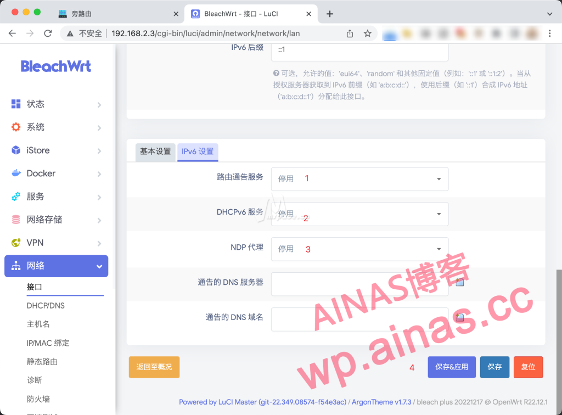This screenshot has height=415, width=562.
Task: Click the 网络存储 database icon
Action: pos(16,220)
